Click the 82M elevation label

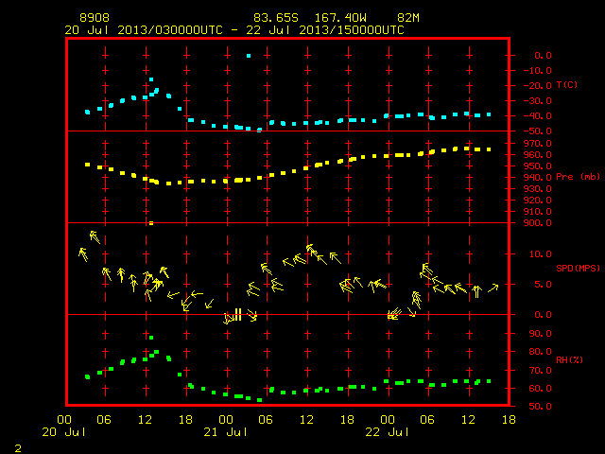pos(408,18)
